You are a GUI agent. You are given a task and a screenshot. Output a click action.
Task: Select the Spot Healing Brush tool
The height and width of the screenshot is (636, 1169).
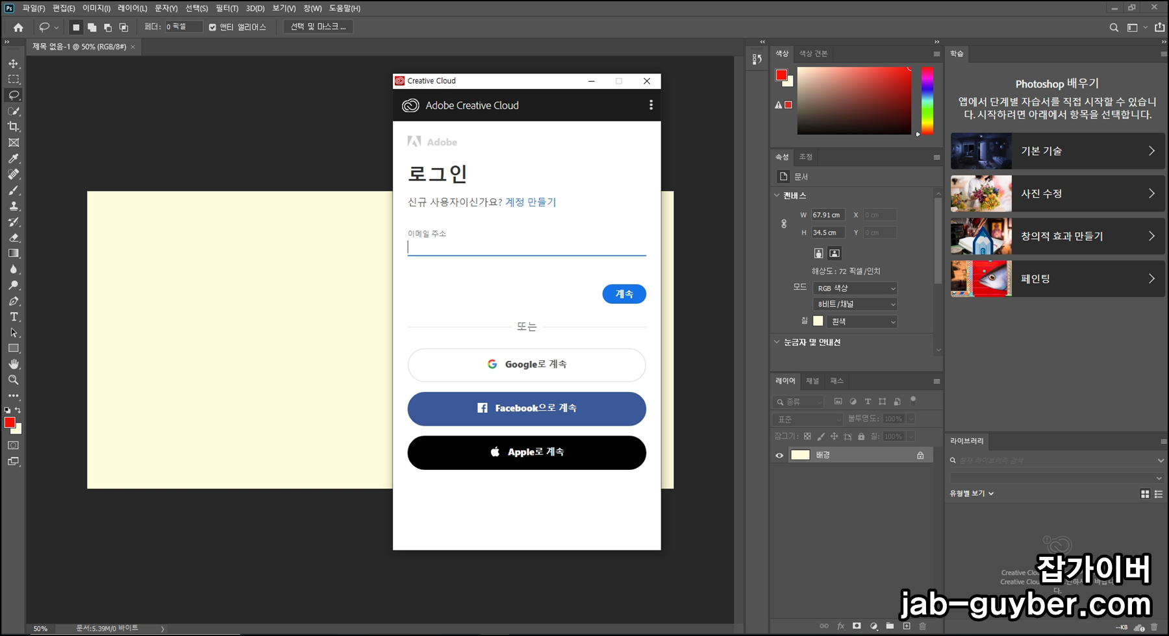(x=14, y=175)
